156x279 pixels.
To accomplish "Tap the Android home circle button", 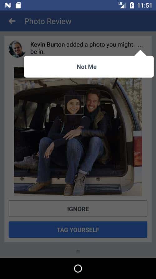I will pyautogui.click(x=78, y=269).
